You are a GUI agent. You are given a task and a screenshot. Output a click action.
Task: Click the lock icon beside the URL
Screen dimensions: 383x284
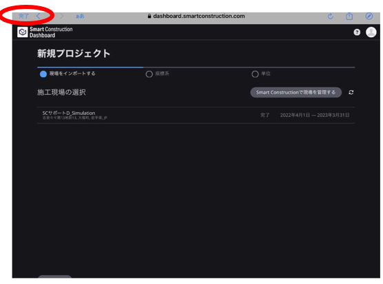[149, 16]
